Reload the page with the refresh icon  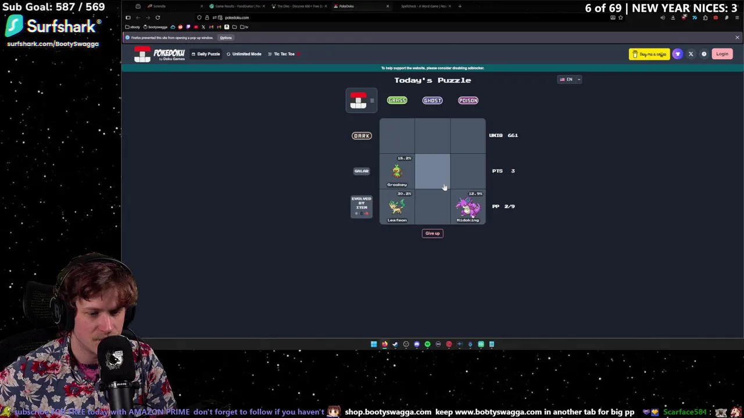158,17
